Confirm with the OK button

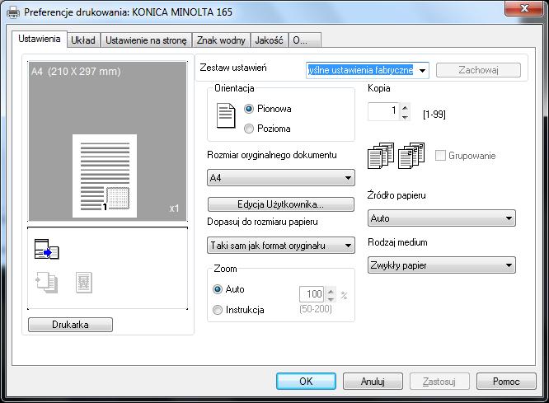click(306, 382)
